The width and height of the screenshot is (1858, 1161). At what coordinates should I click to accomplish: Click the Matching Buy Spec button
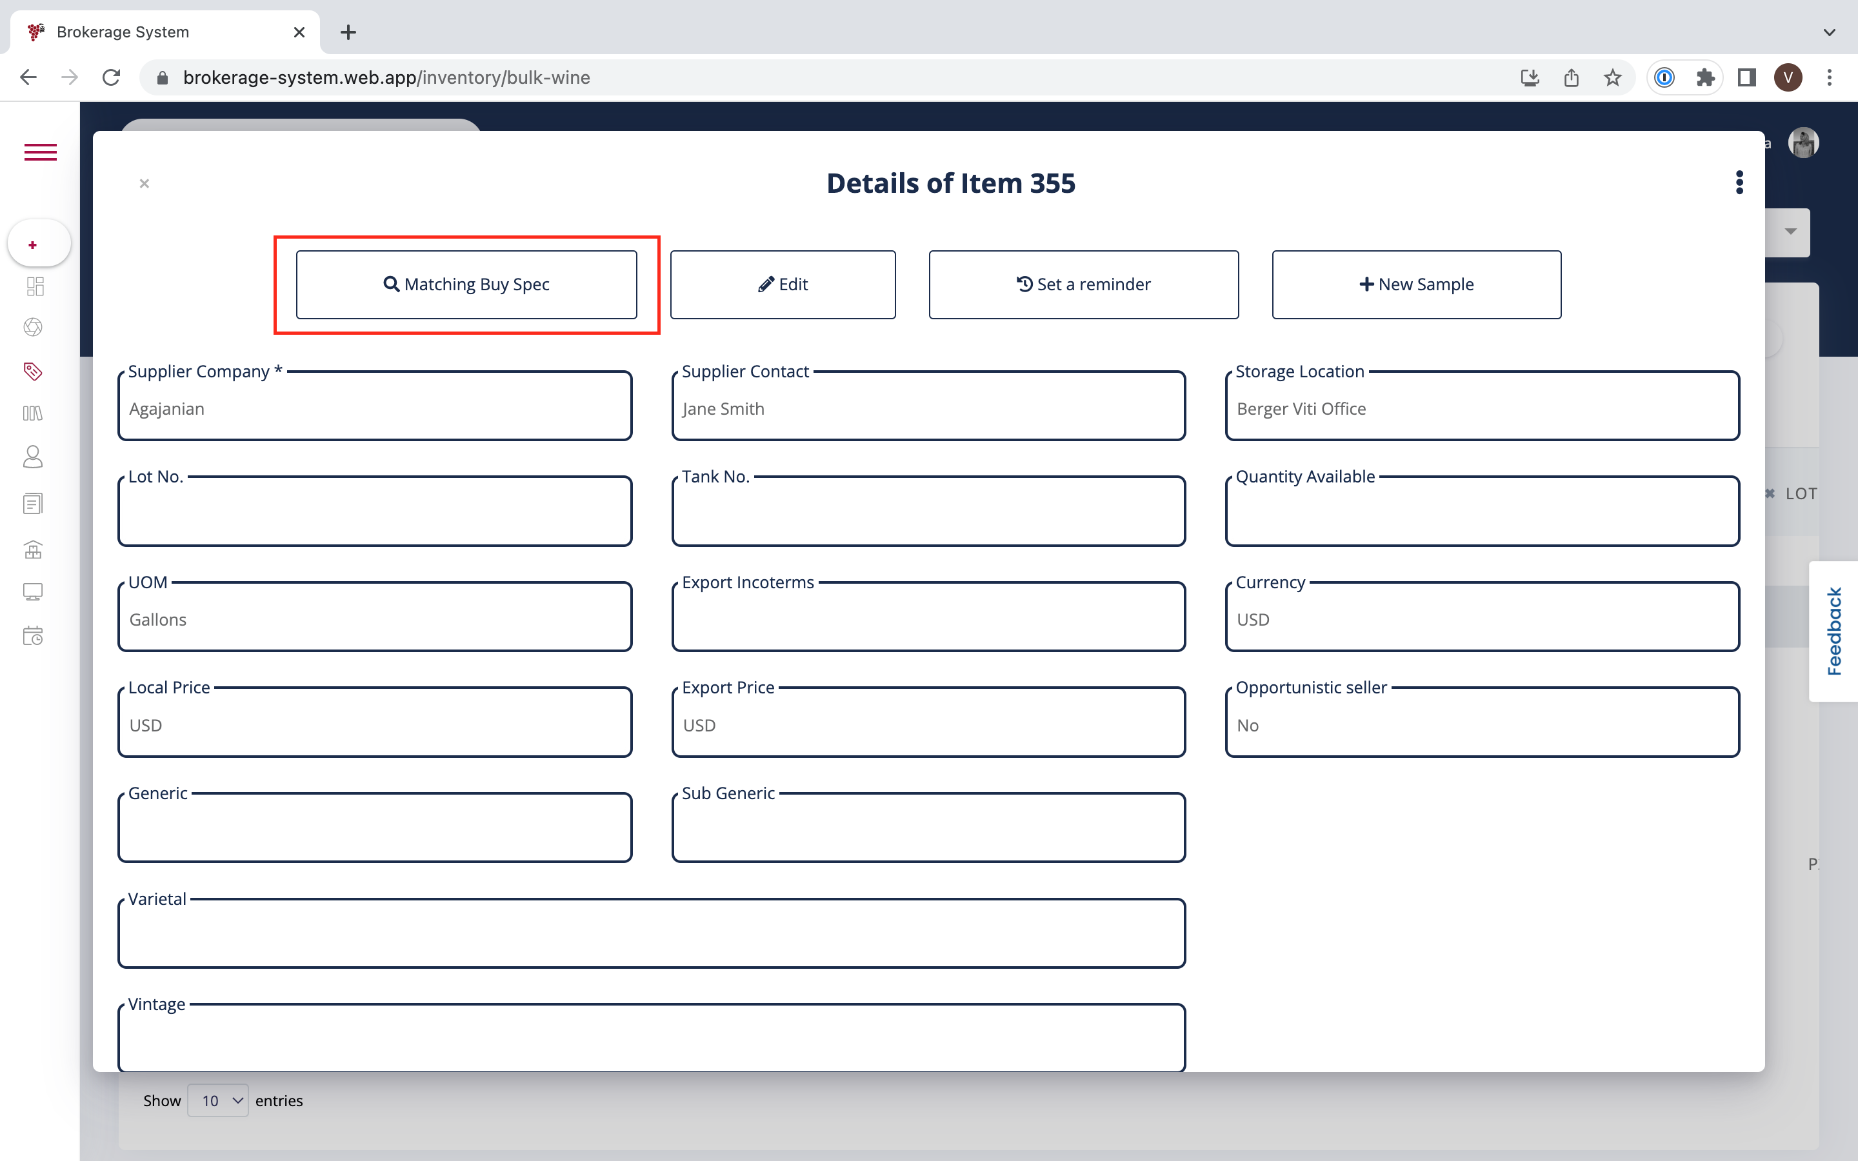466,284
